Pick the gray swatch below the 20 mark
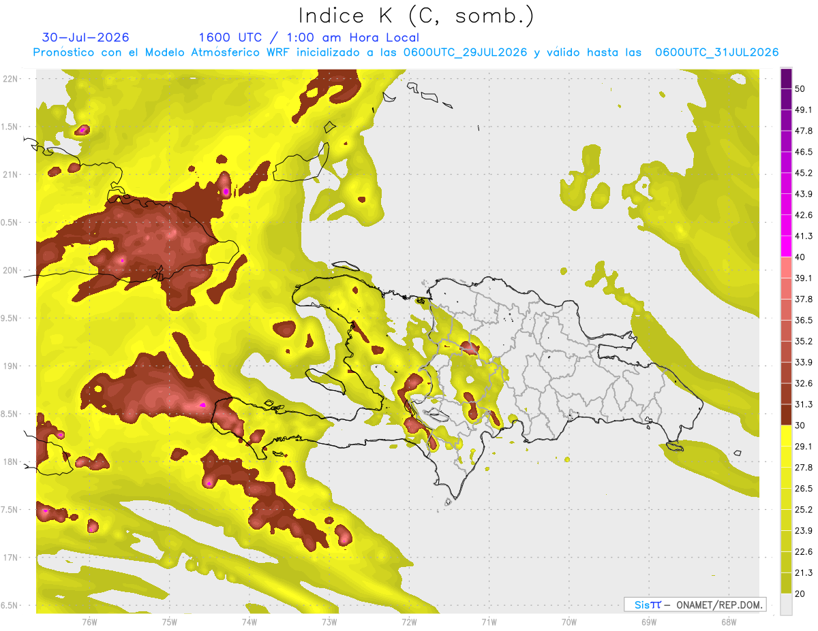This screenshot has height=631, width=818. pyautogui.click(x=786, y=604)
